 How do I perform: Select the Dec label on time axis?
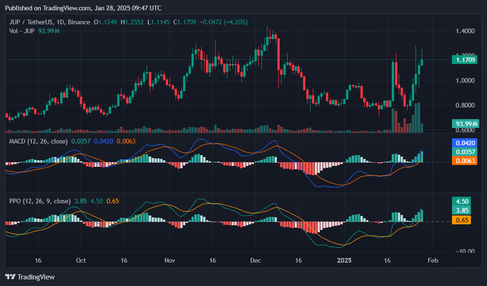pos(255,260)
